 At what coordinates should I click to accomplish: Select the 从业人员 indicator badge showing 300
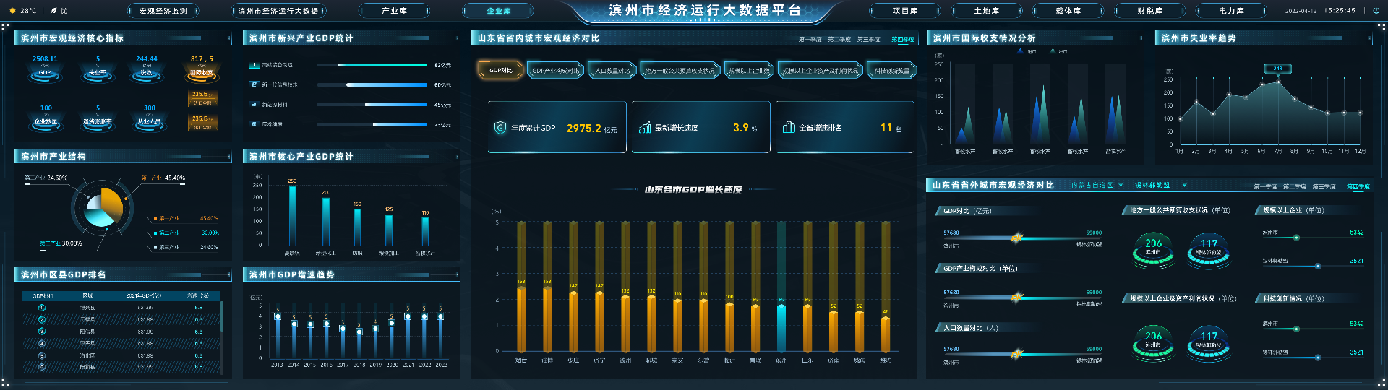click(x=149, y=119)
